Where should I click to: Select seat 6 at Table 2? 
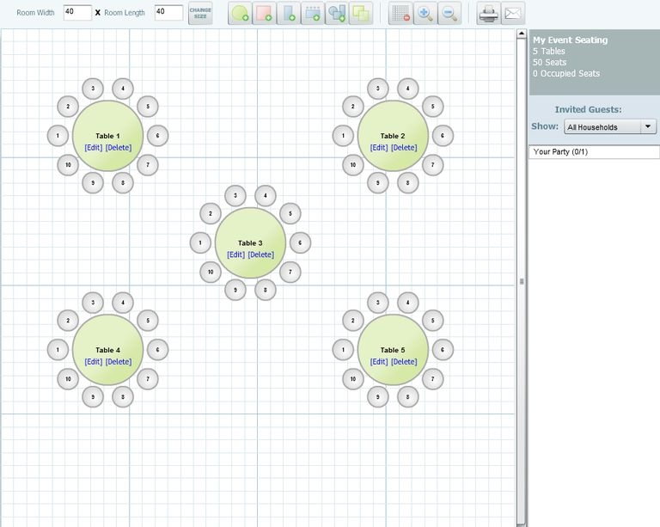pyautogui.click(x=443, y=136)
